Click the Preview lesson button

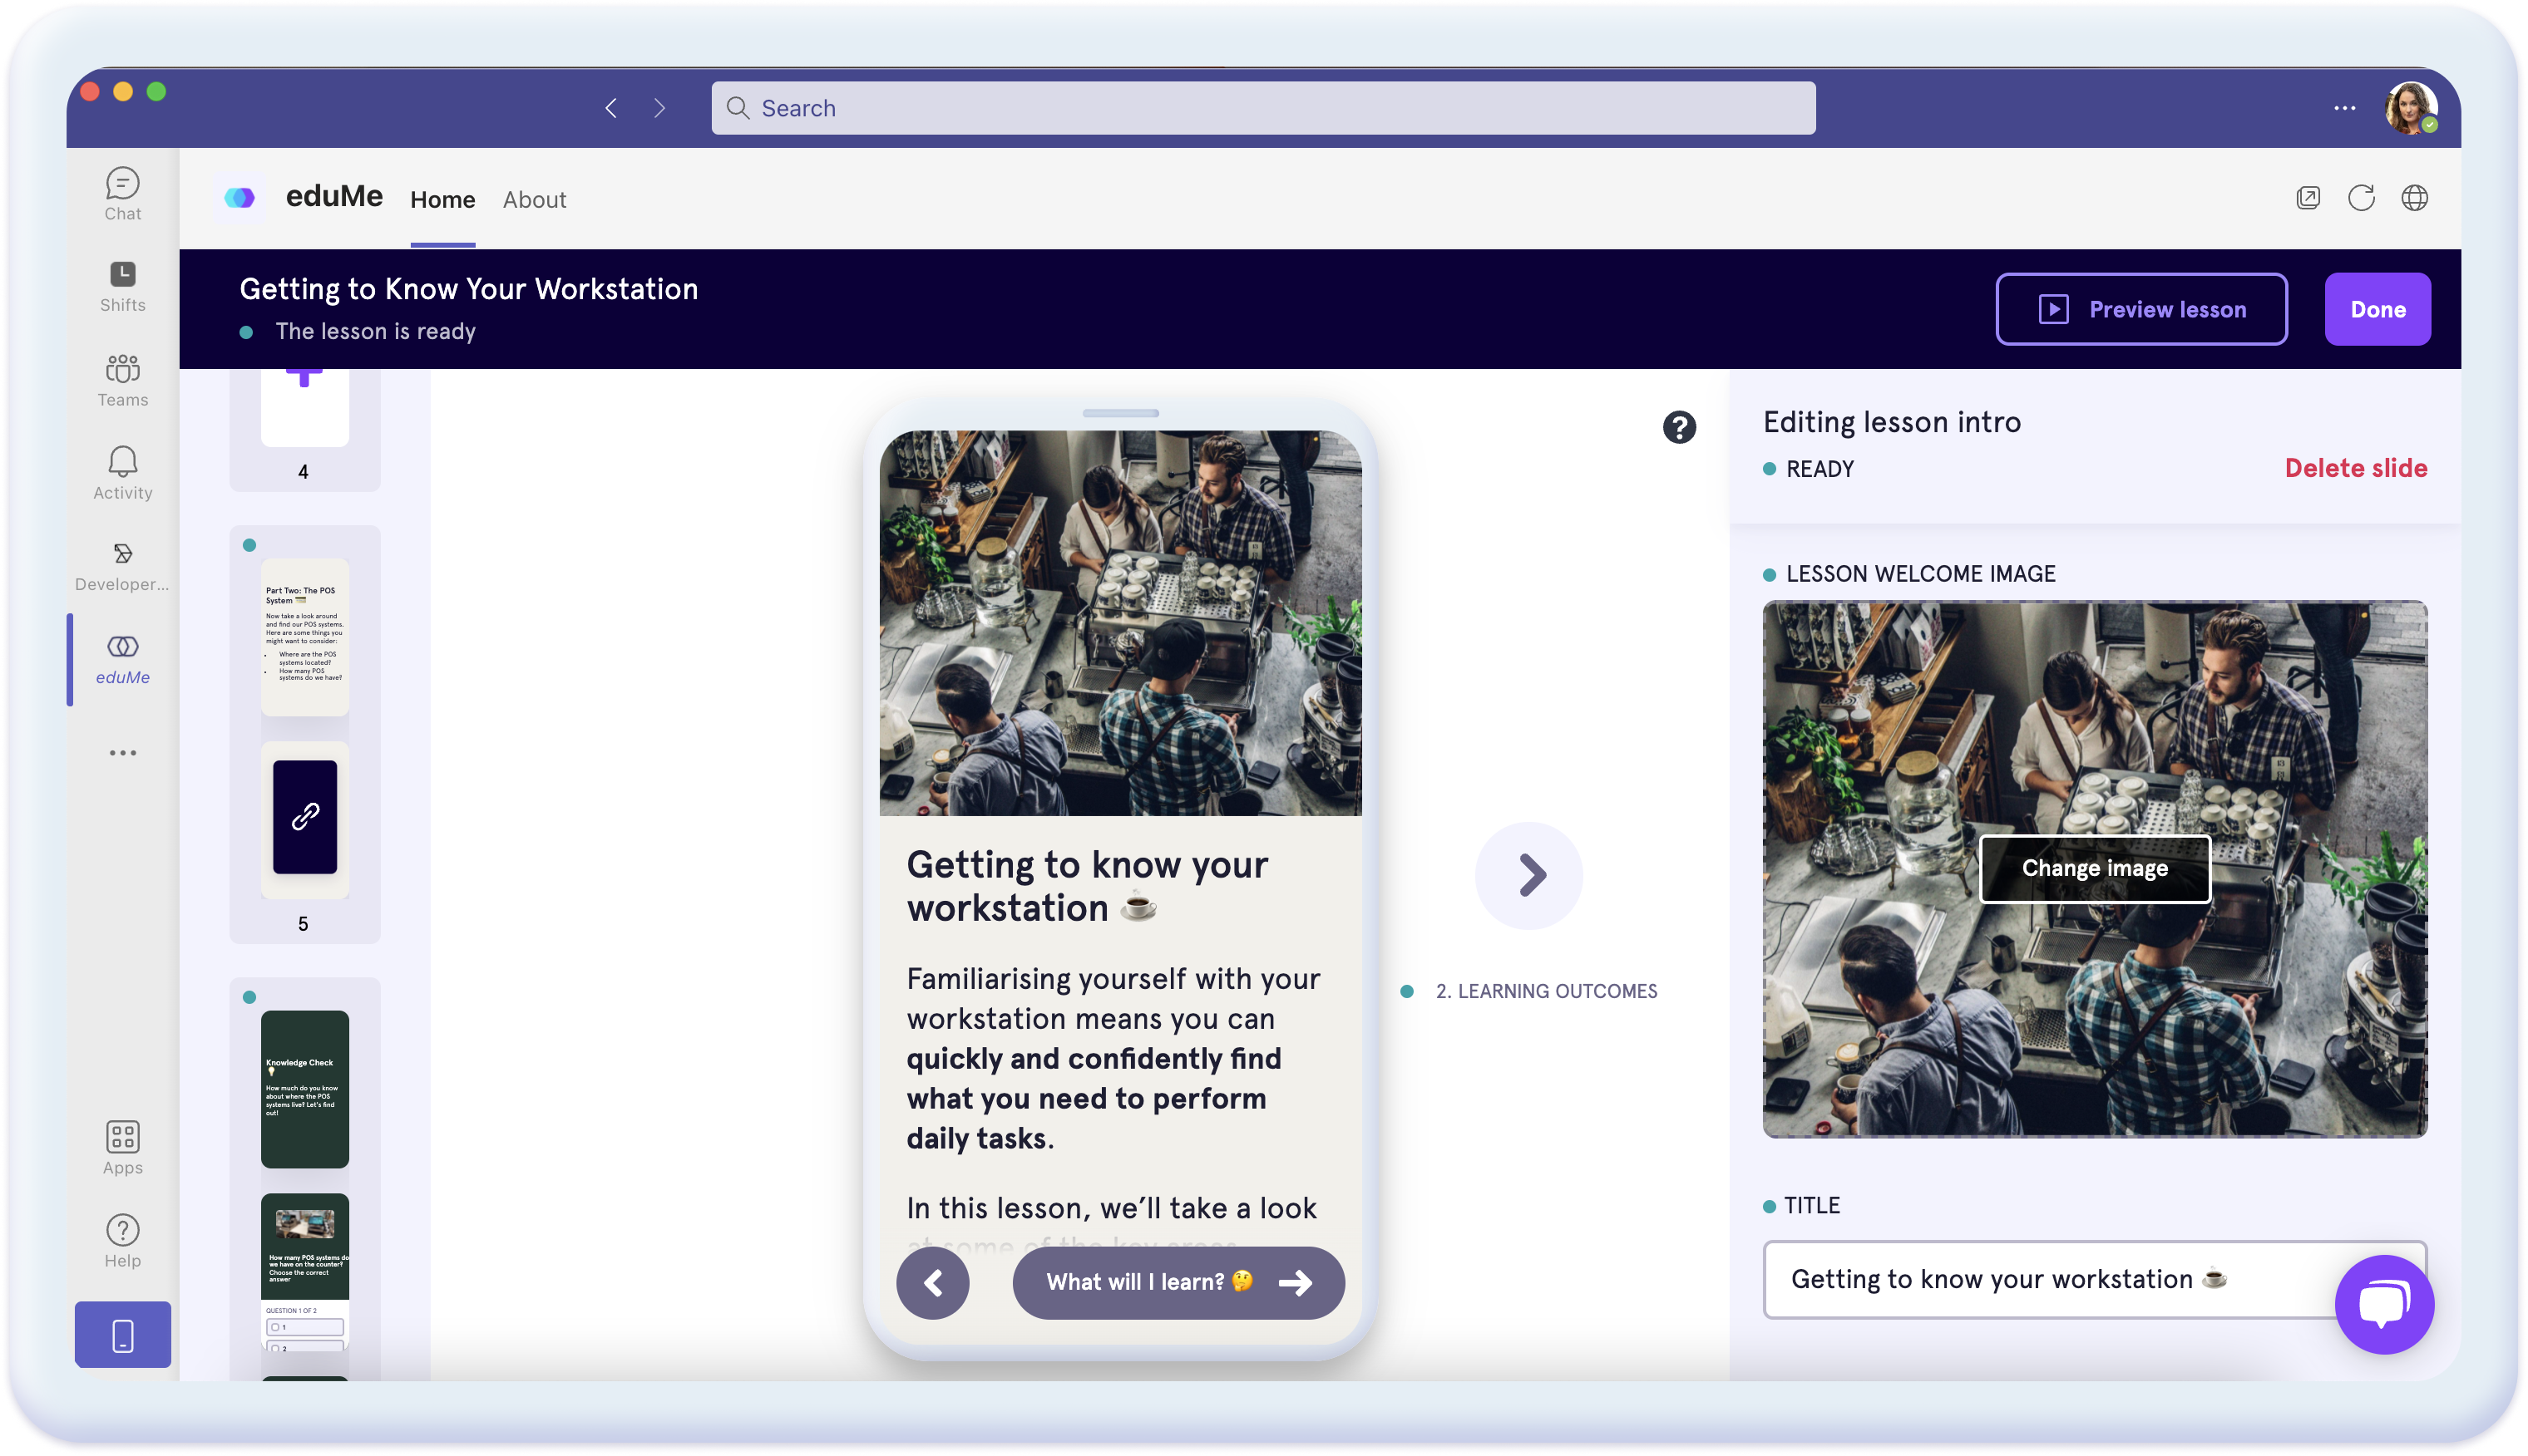tap(2140, 309)
